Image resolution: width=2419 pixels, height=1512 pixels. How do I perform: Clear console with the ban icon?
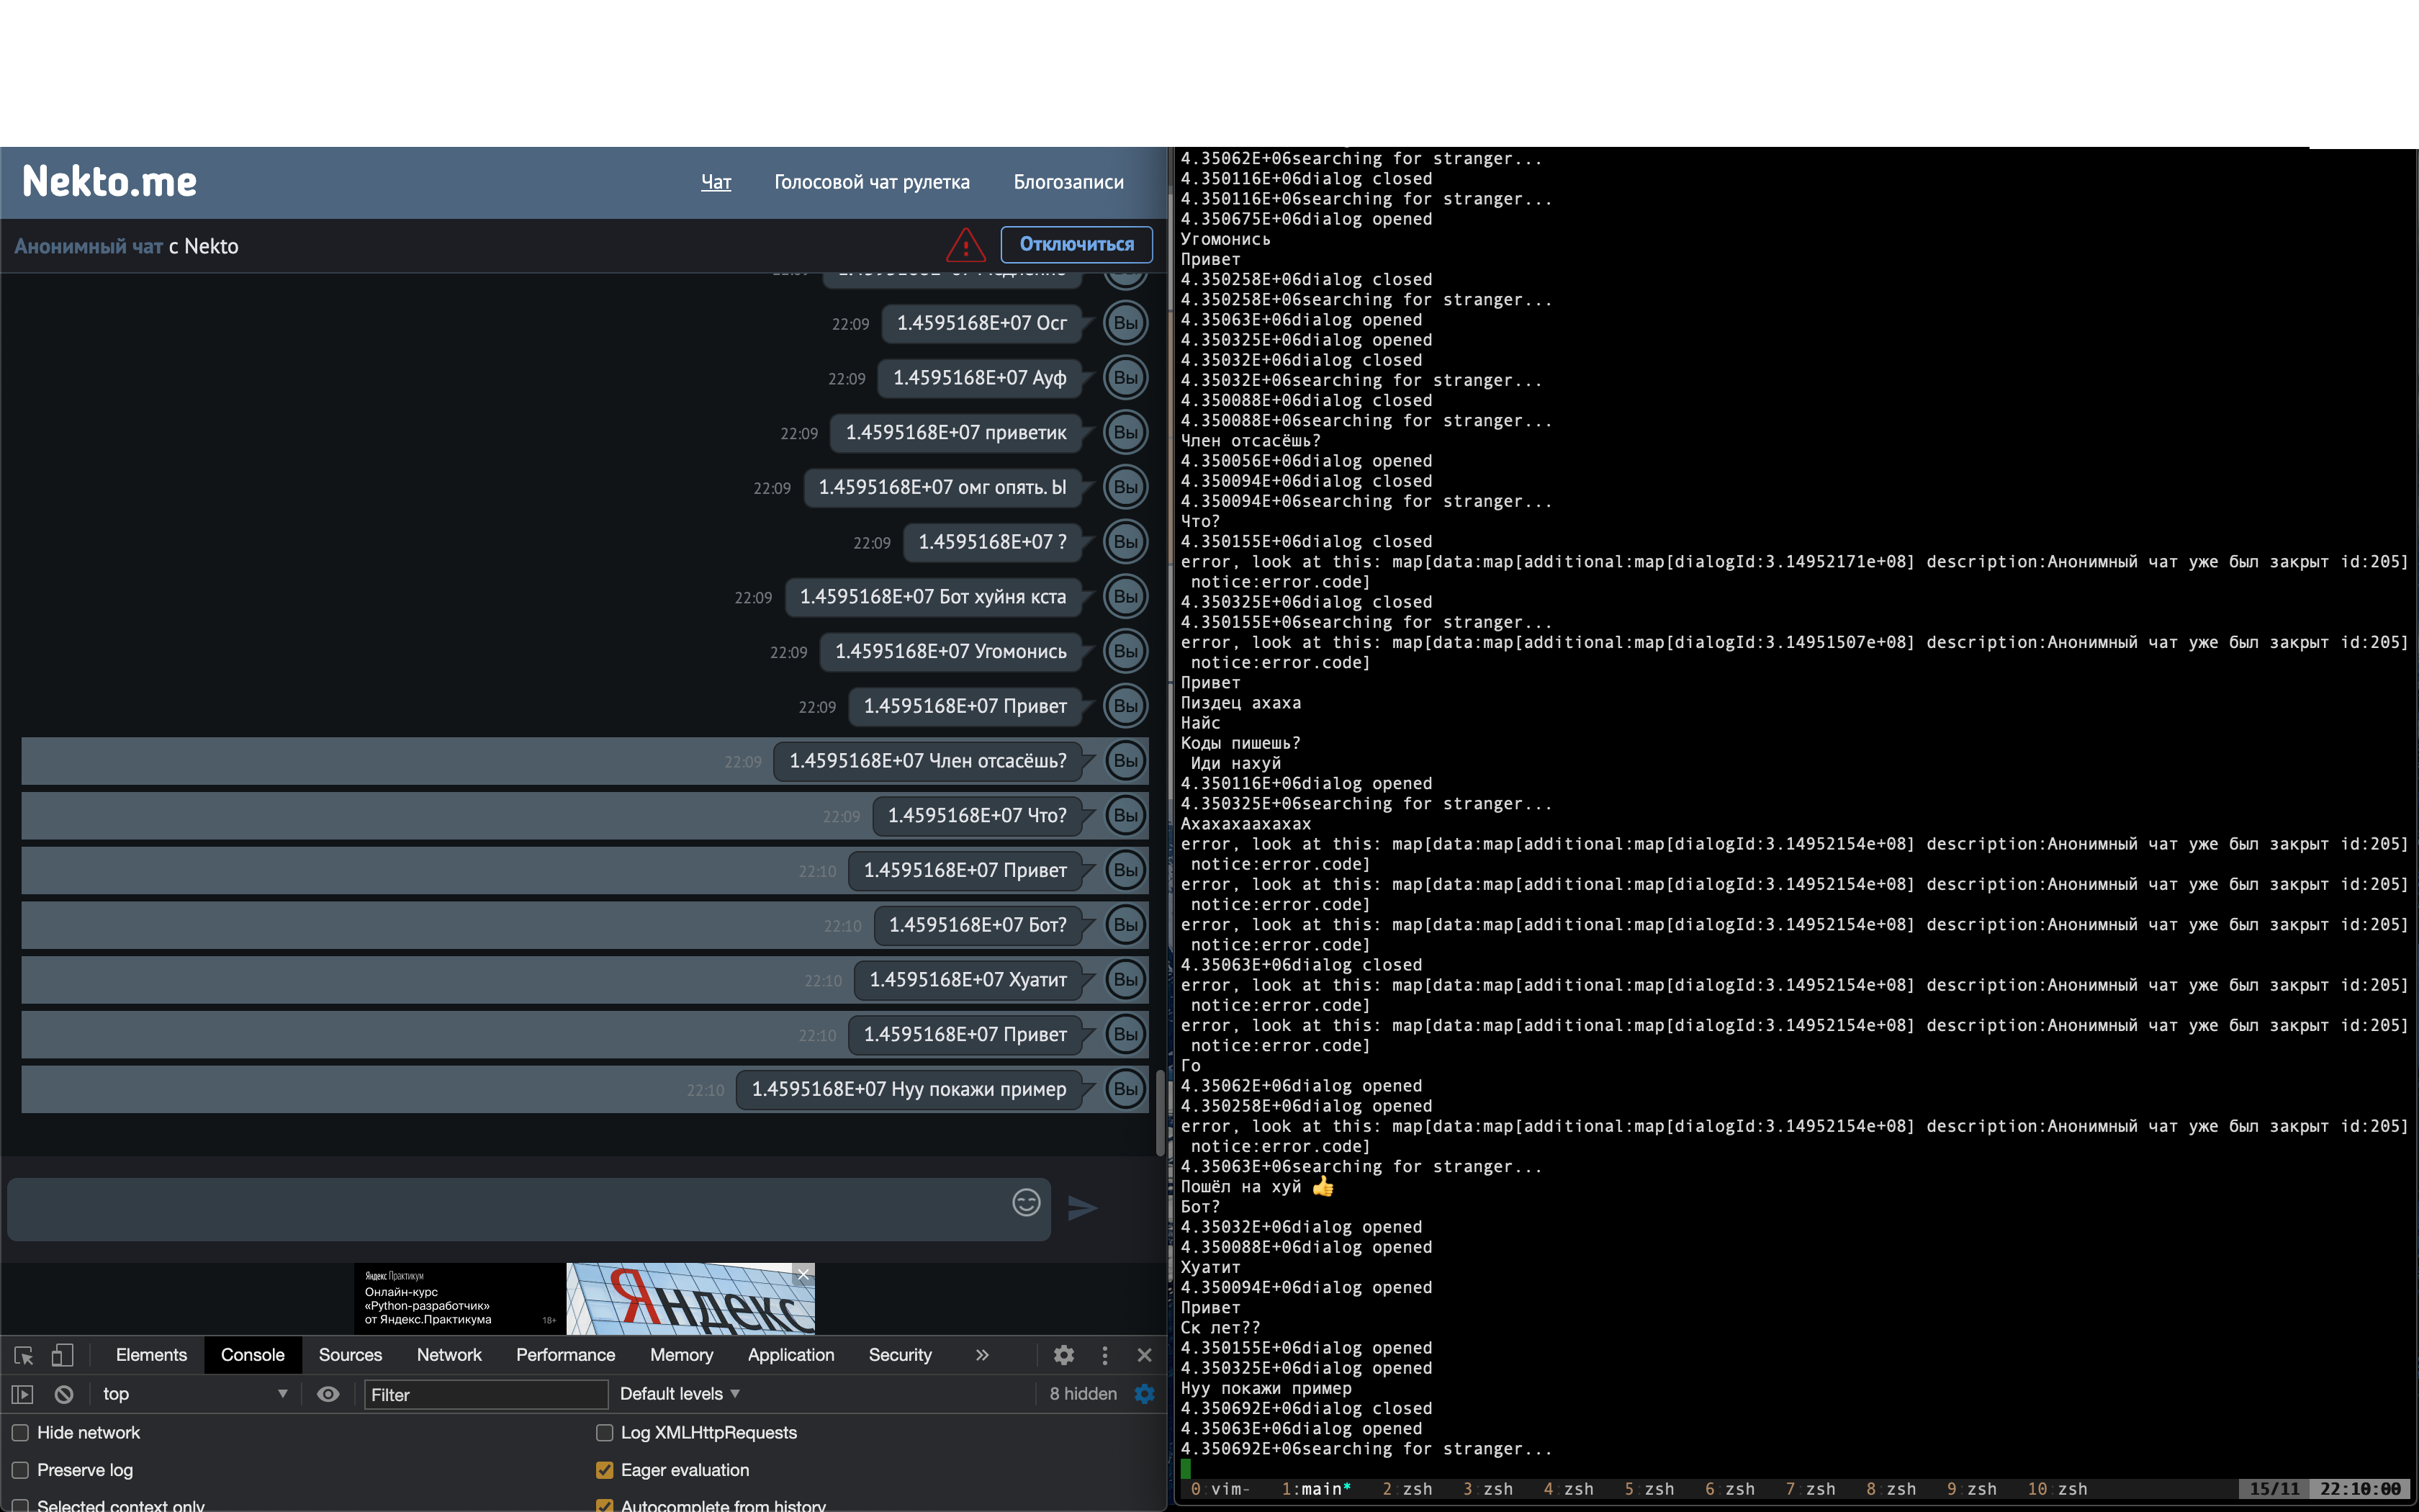[x=64, y=1394]
